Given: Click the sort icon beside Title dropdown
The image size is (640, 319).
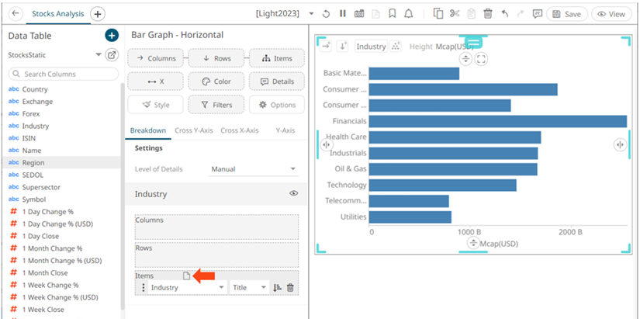Looking at the screenshot, I should [x=277, y=287].
